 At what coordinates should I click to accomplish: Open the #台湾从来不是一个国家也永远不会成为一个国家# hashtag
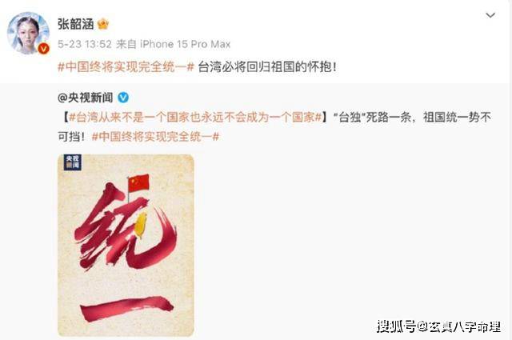(195, 117)
